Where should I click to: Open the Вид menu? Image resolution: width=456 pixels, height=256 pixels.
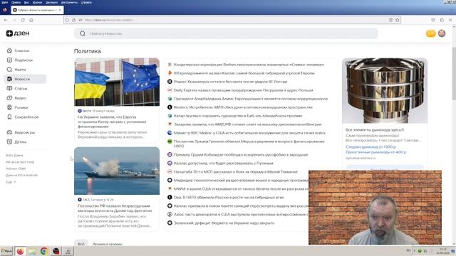26,2
